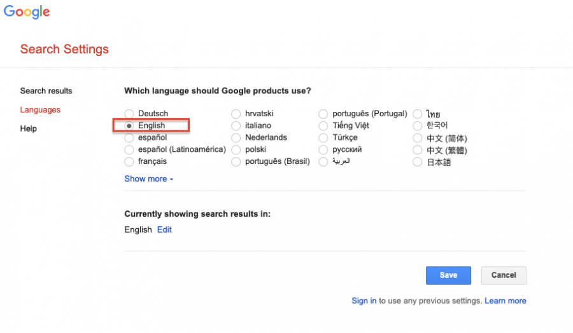Save the language settings
Image resolution: width=573 pixels, height=333 pixels.
click(x=448, y=275)
